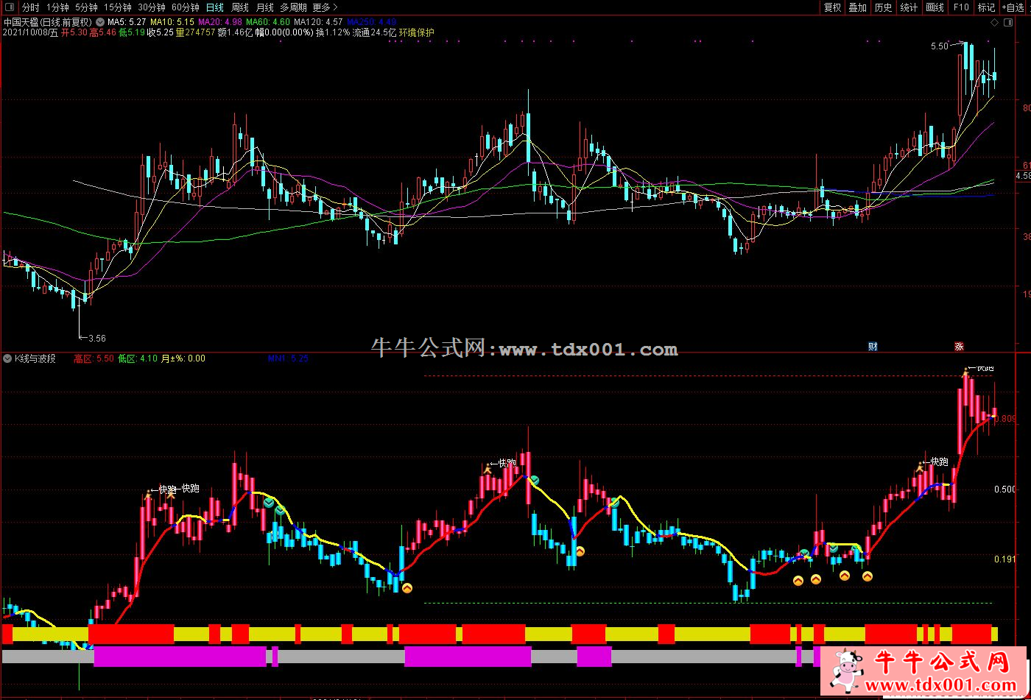
Task: Click the 3.56 low price label
Action: click(96, 339)
